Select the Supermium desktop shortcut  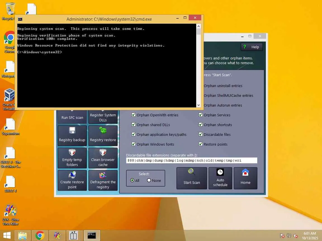click(x=10, y=127)
